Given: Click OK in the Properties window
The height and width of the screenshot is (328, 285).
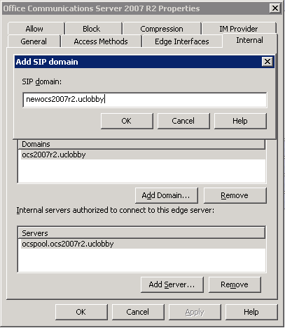Looking at the screenshot, I should pos(81,312).
